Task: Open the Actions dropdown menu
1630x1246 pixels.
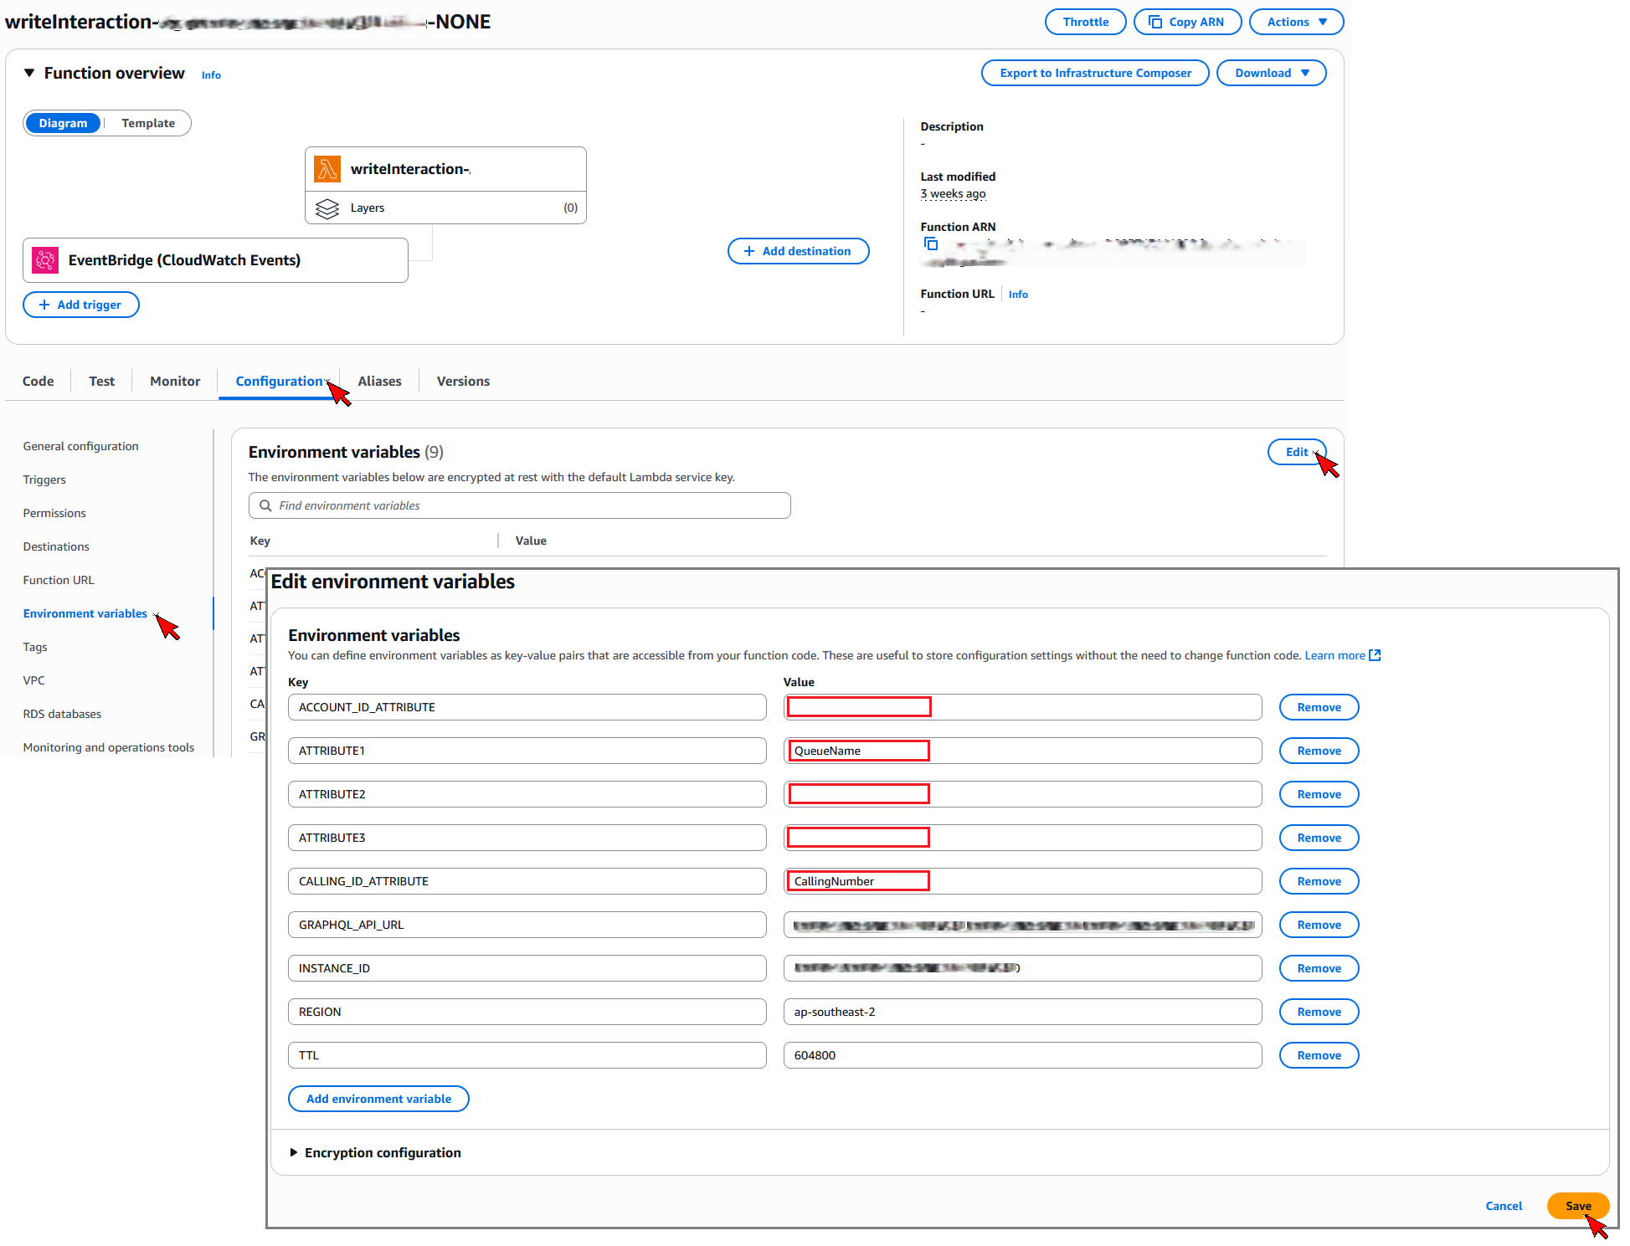Action: pos(1295,22)
